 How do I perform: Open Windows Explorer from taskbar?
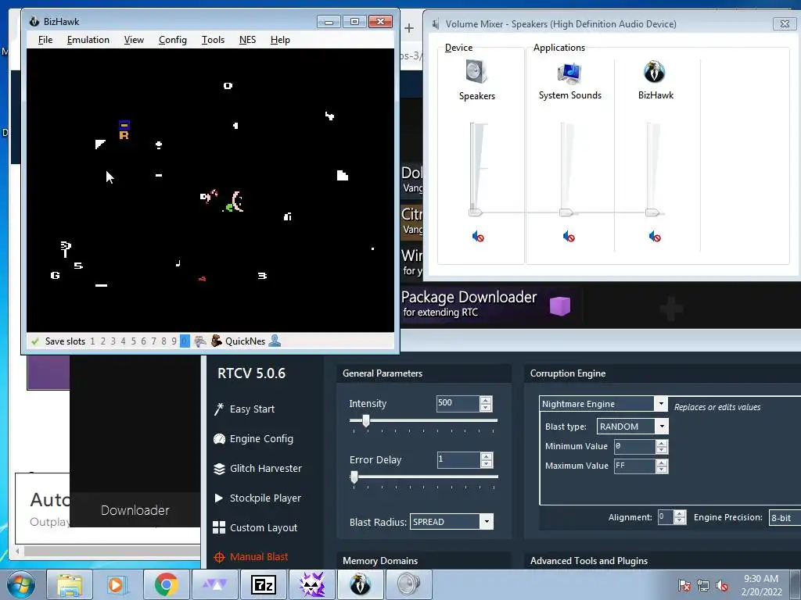70,584
